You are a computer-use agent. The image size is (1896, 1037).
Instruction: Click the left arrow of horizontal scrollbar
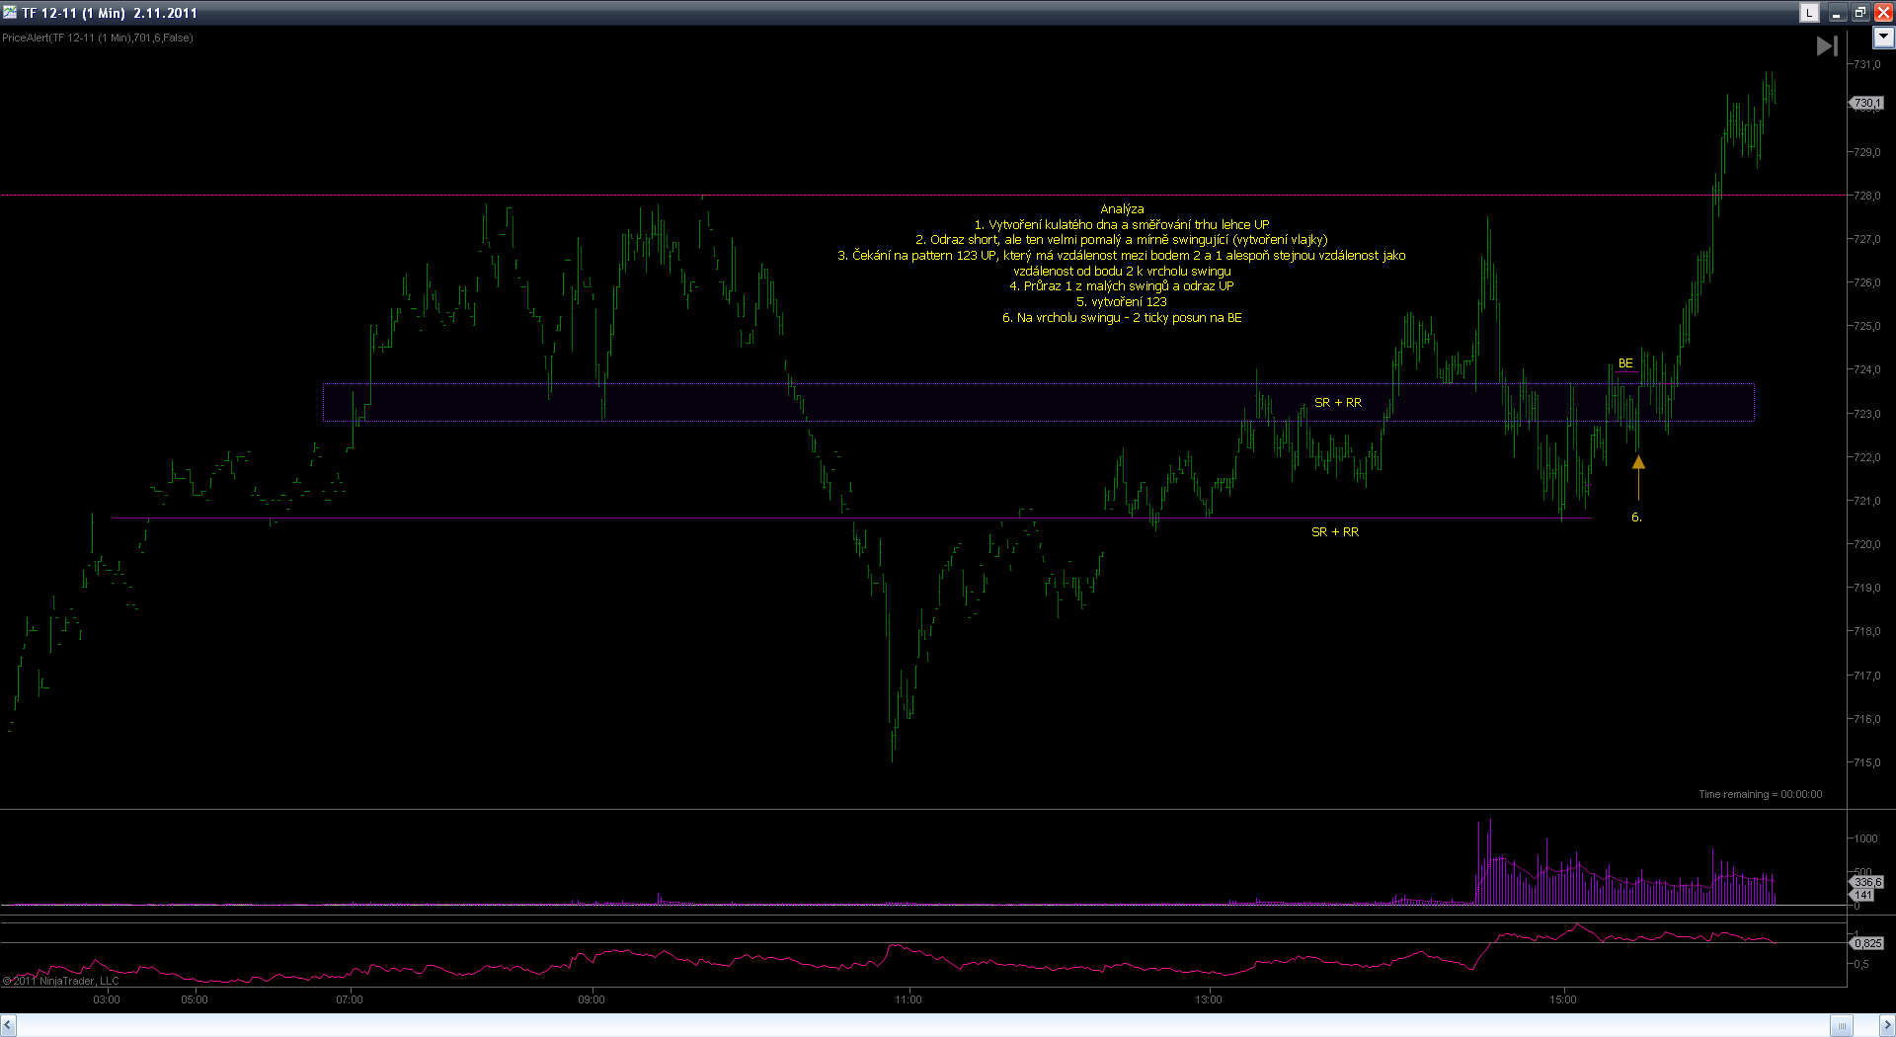[8, 1026]
